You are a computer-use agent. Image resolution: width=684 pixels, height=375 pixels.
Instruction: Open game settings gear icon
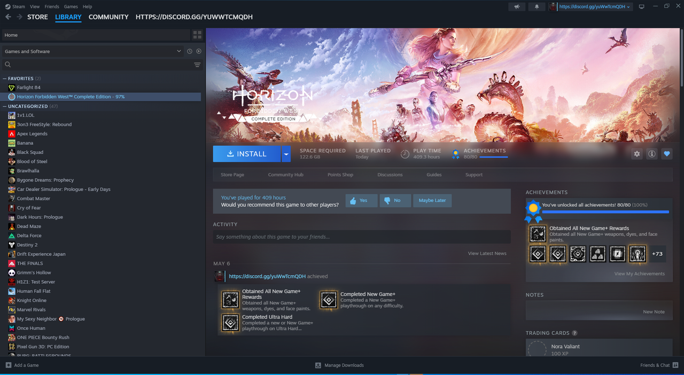[636, 154]
